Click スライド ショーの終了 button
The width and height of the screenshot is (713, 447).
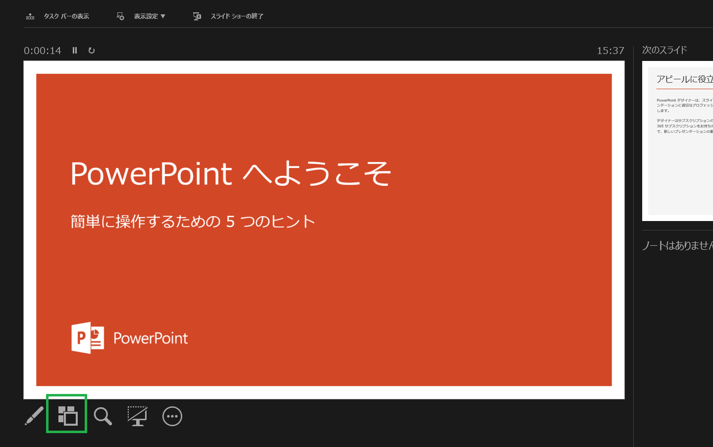228,16
